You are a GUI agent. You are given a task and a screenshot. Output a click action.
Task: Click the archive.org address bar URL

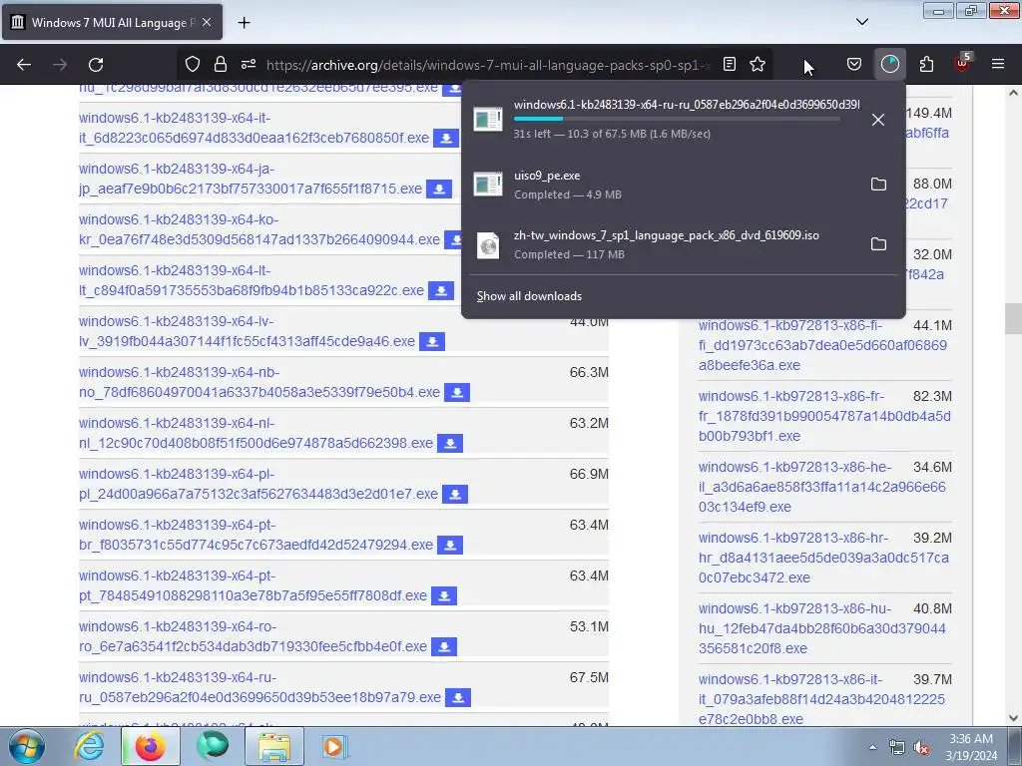coord(487,65)
